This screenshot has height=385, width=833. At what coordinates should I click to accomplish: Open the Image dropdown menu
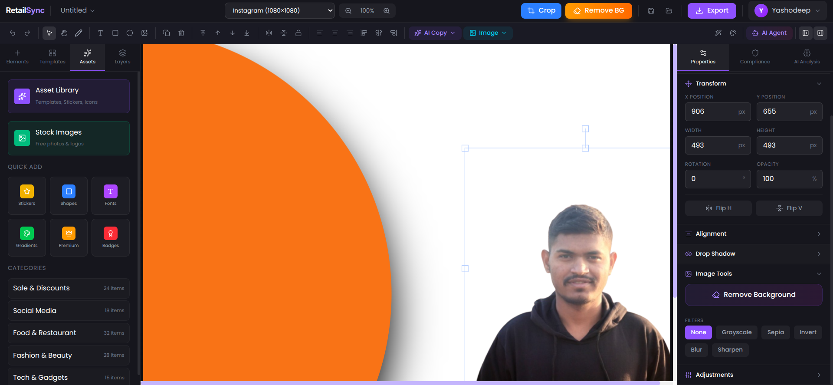pos(488,33)
